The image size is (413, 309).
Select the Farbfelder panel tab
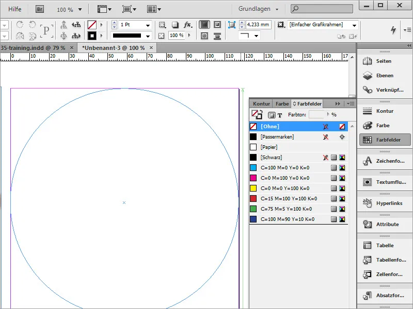(x=307, y=104)
